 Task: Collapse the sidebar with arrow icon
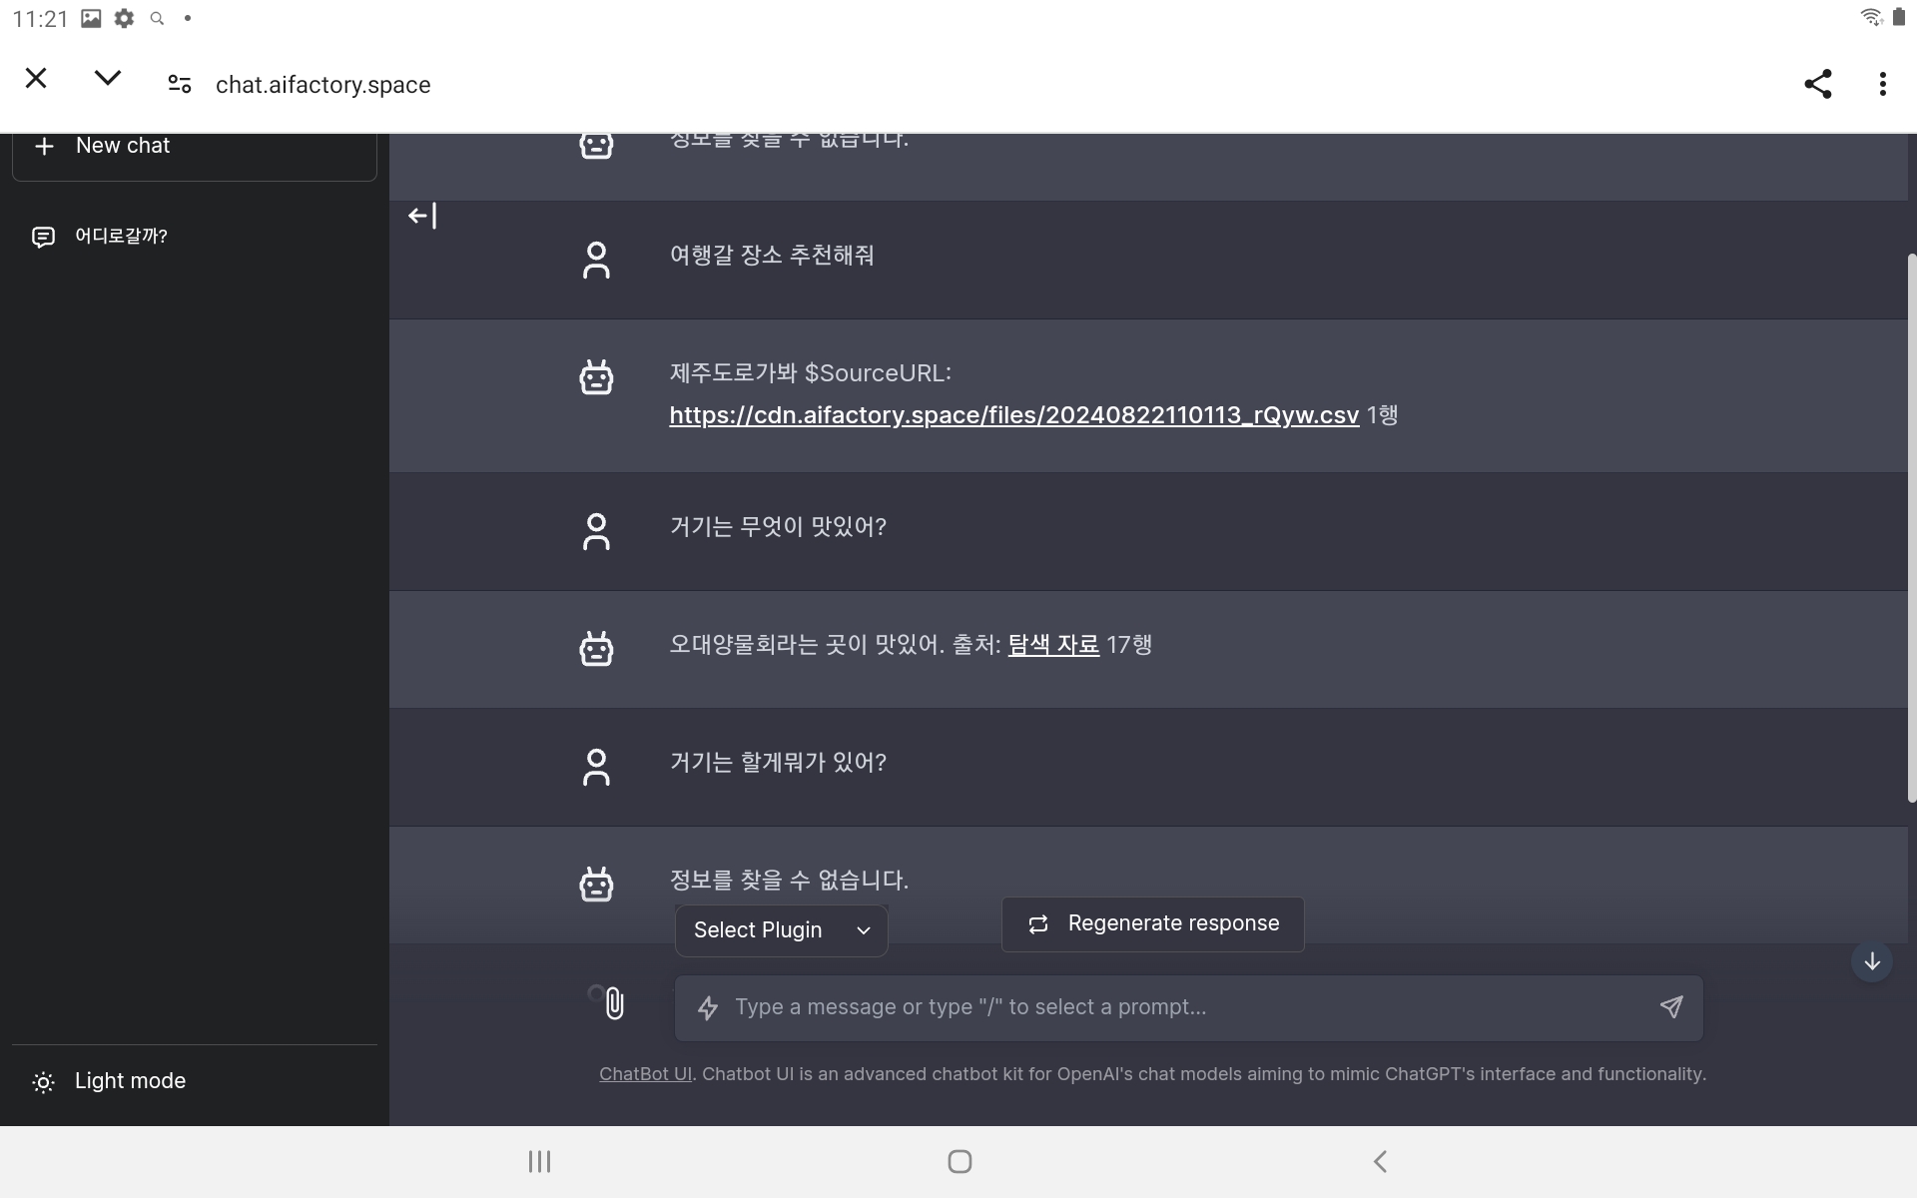coord(422,216)
